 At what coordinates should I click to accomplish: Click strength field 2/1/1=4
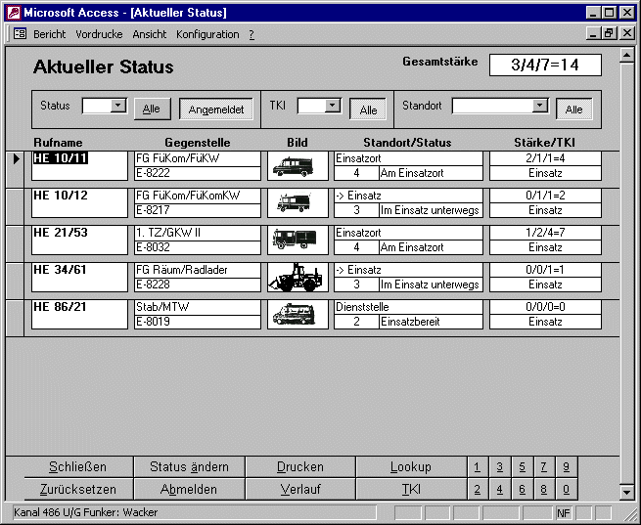pyautogui.click(x=545, y=158)
